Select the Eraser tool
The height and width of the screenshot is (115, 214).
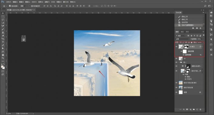click(x=3, y=36)
